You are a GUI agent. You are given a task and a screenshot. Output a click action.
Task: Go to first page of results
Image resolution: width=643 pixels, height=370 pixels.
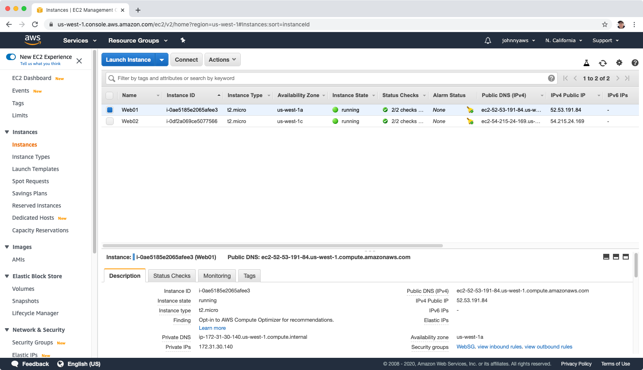pyautogui.click(x=565, y=78)
